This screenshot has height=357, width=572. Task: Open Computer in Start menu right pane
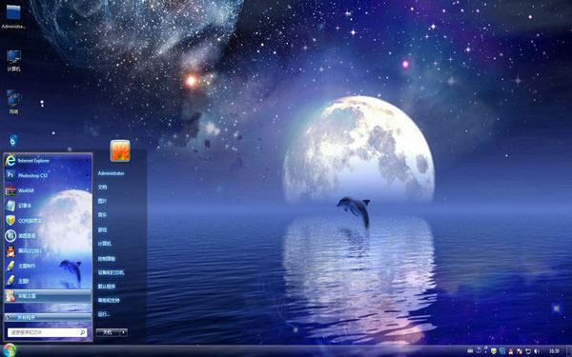click(x=104, y=244)
